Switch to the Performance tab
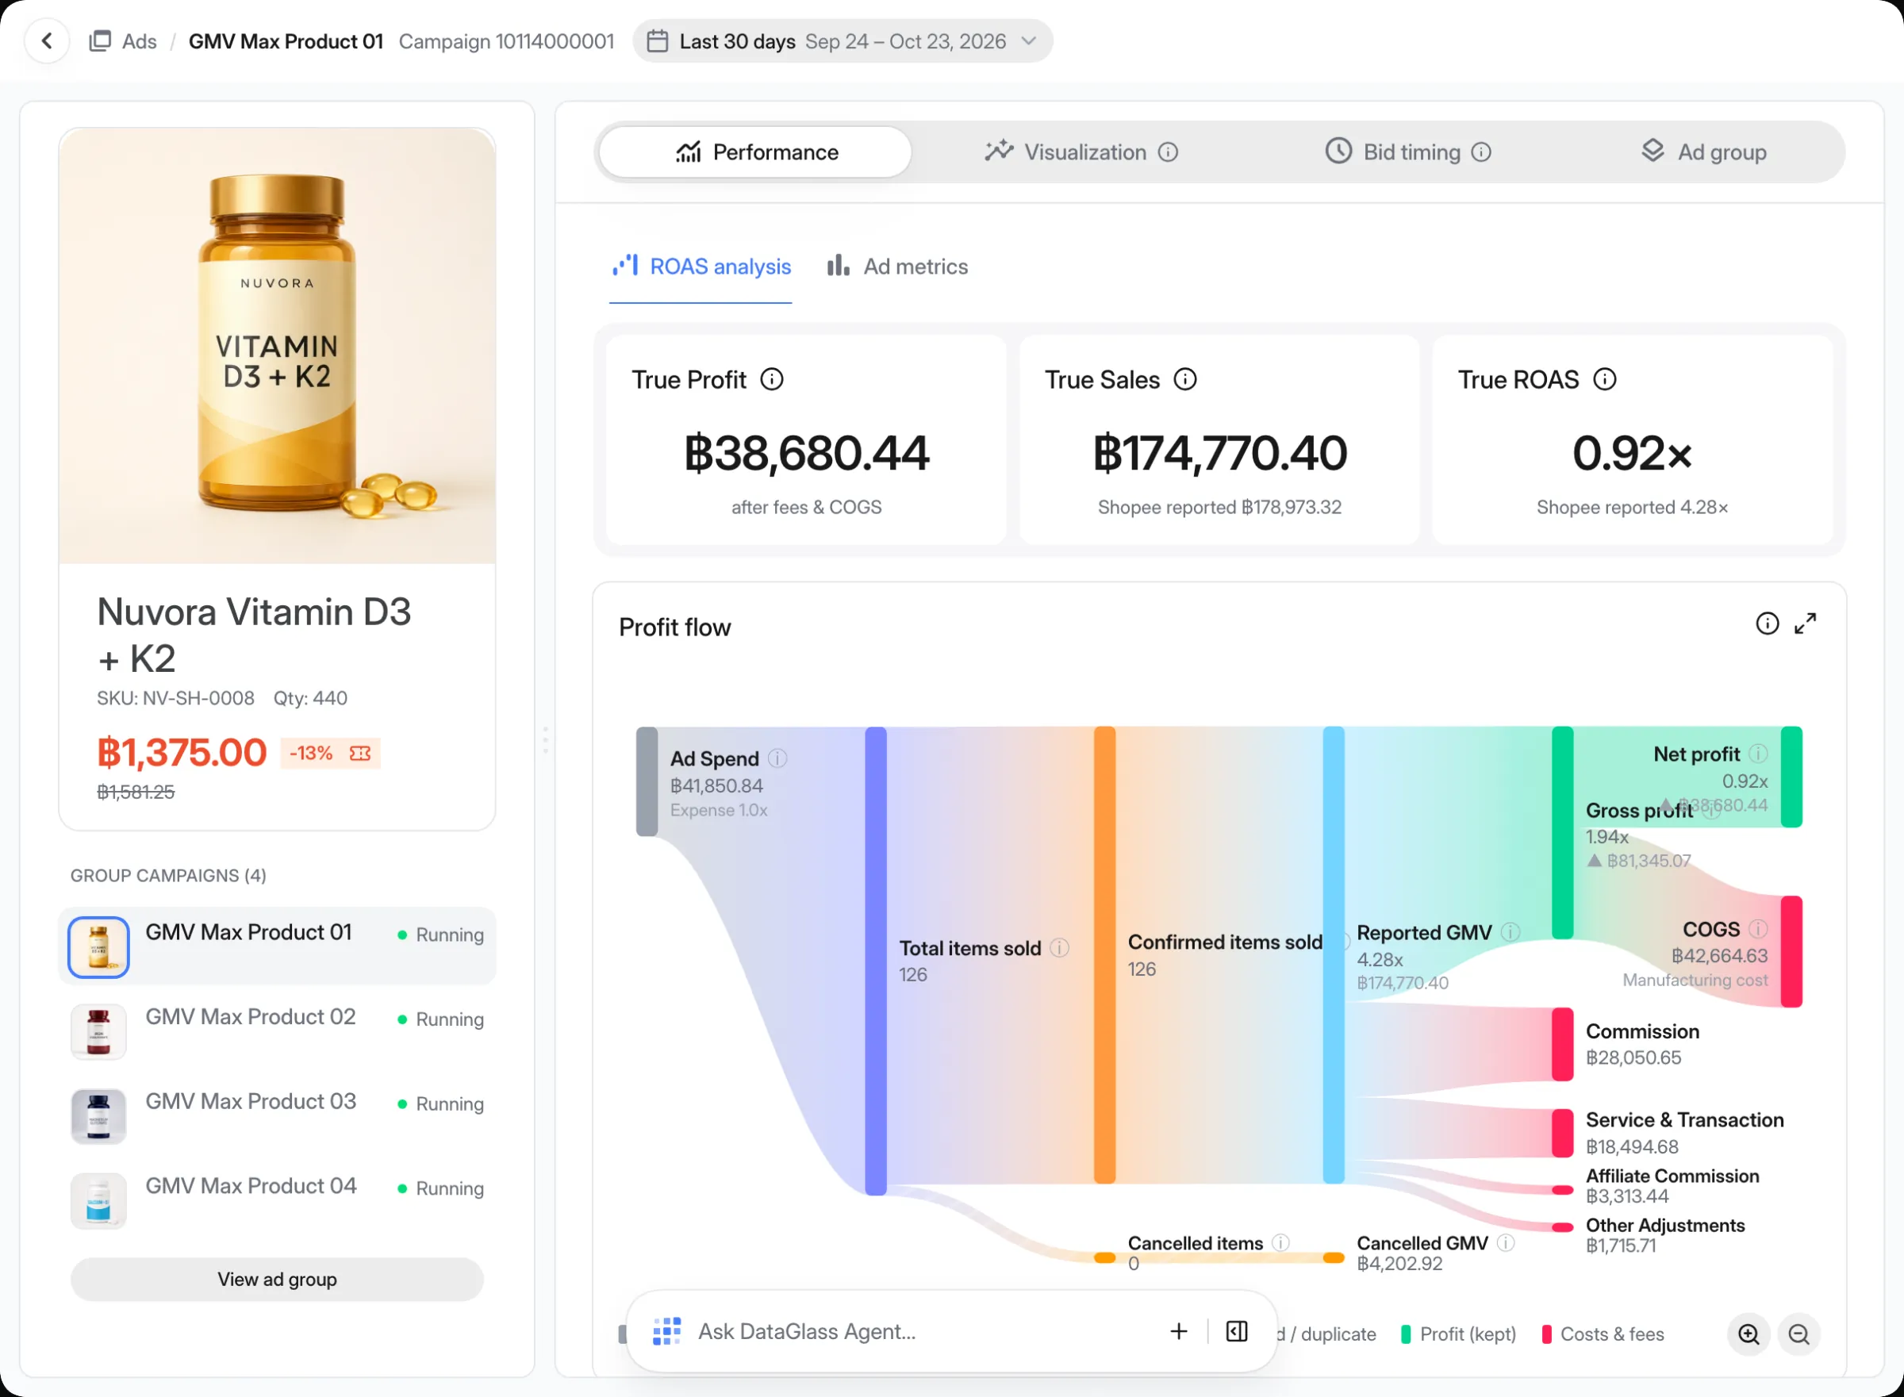The height and width of the screenshot is (1397, 1904). click(x=755, y=152)
